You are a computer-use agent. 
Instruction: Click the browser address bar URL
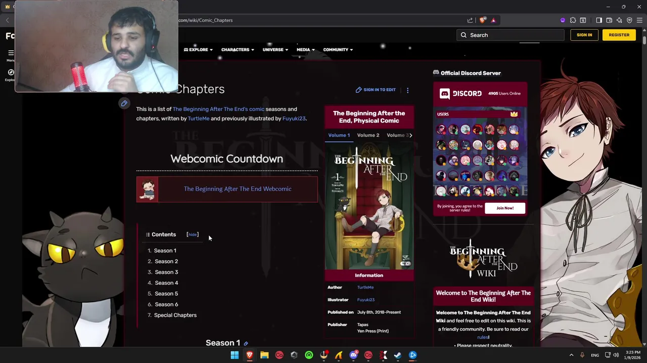(x=205, y=20)
